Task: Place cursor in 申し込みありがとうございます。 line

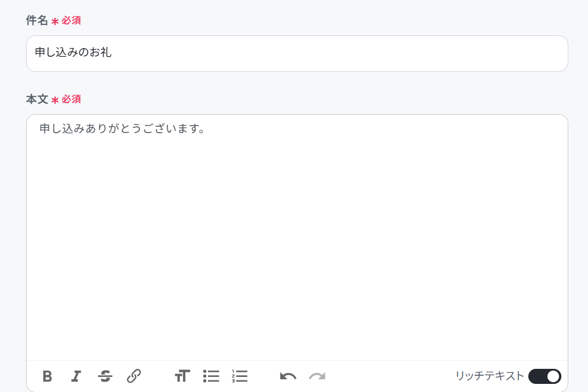Action: [x=122, y=129]
